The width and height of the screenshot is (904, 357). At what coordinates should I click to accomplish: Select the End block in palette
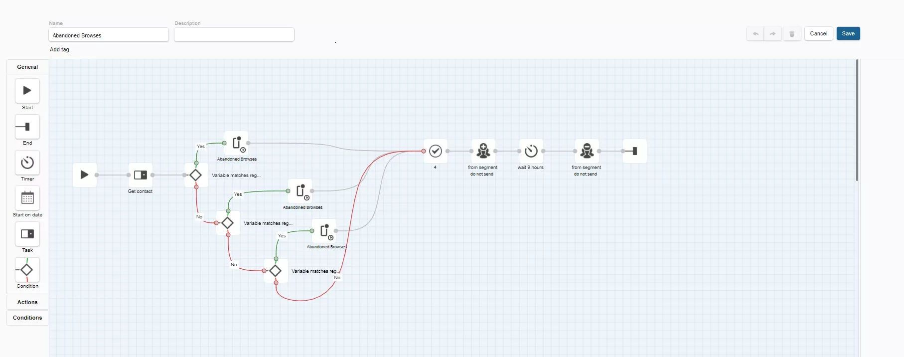tap(27, 127)
